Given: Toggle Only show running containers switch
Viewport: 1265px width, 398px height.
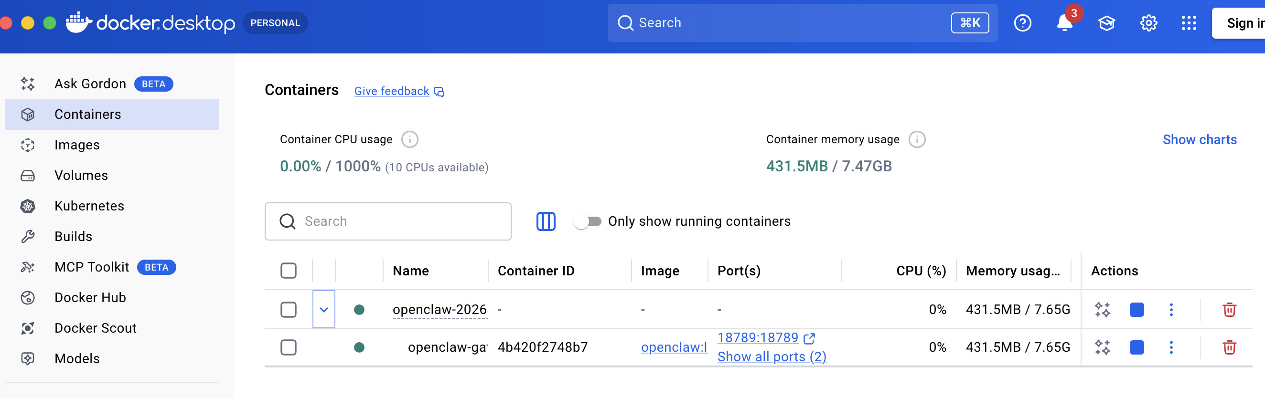Looking at the screenshot, I should (588, 222).
